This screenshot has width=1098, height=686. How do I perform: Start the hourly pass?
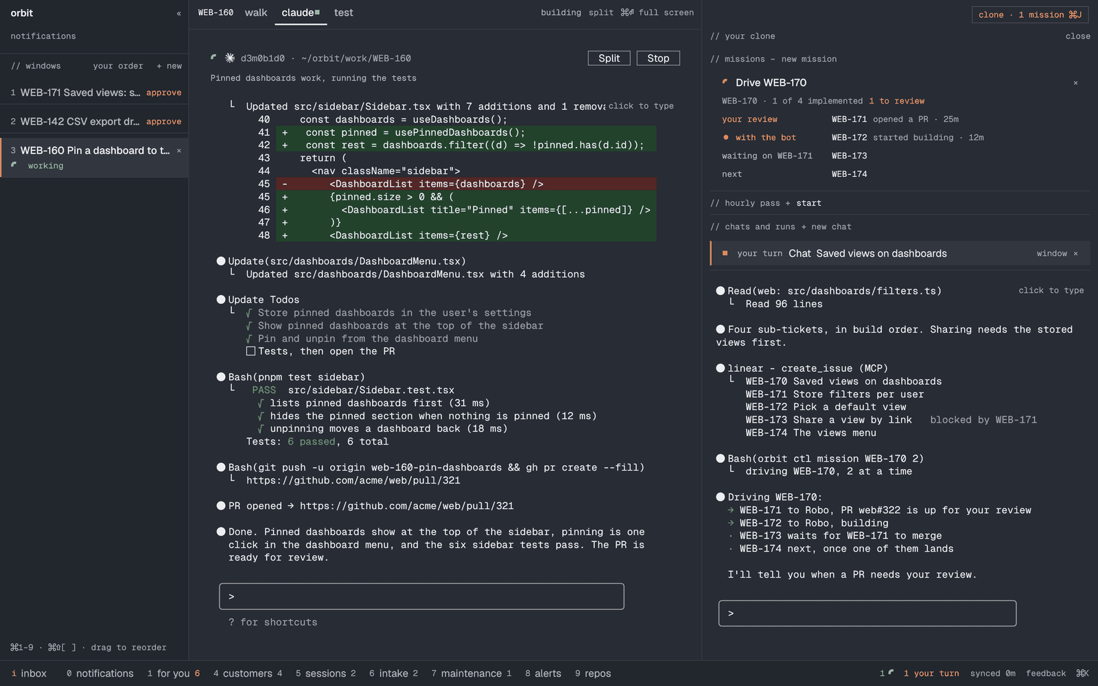point(808,203)
